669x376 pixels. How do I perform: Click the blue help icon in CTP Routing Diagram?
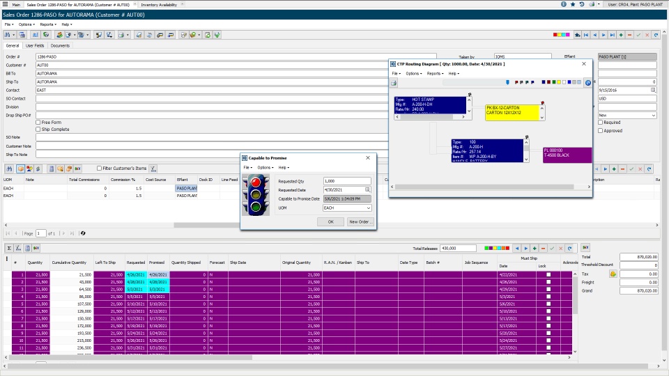click(588, 83)
